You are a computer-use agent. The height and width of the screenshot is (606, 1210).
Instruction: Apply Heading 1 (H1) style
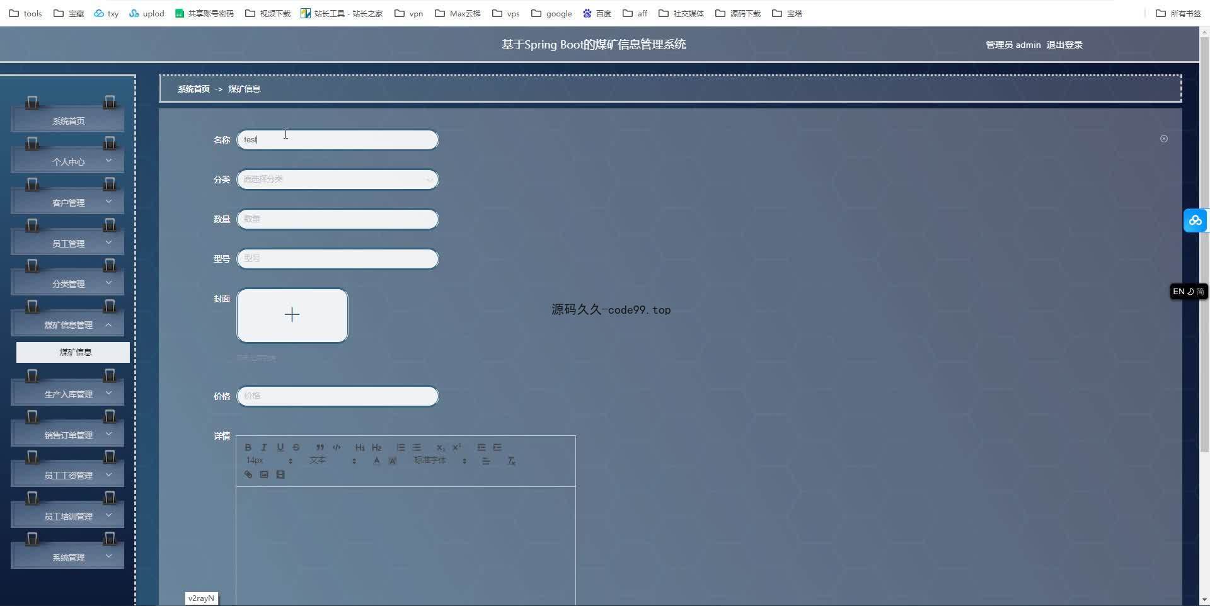tap(360, 447)
